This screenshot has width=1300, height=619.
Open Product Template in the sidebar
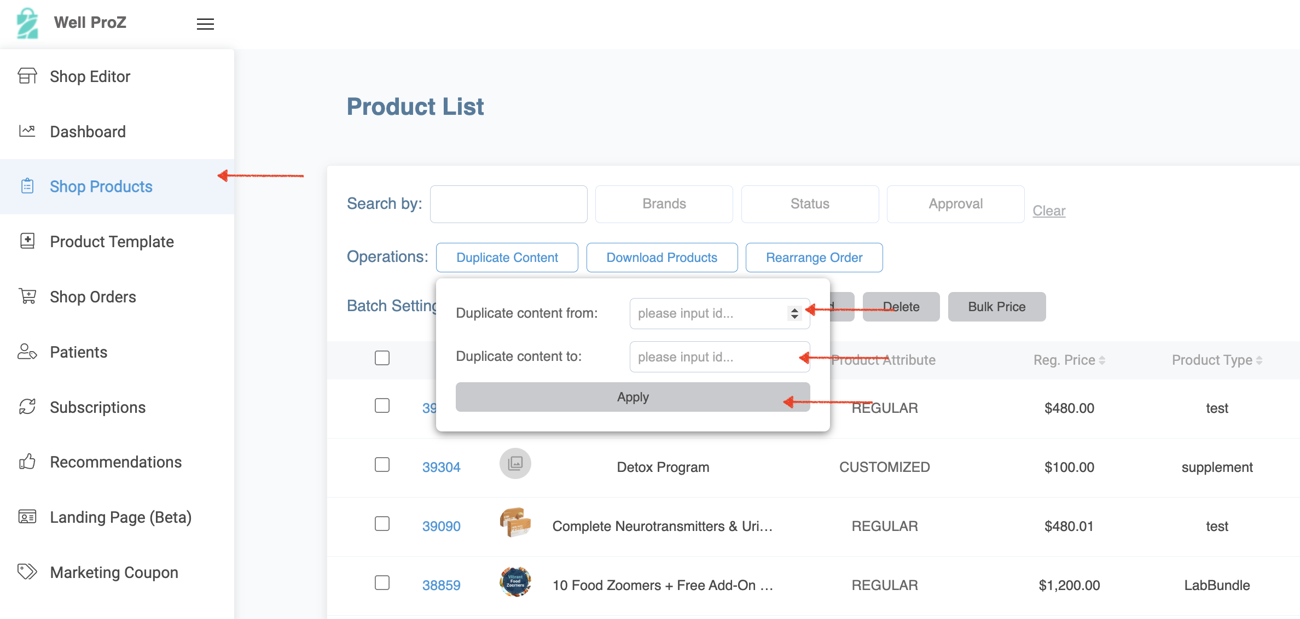tap(112, 242)
